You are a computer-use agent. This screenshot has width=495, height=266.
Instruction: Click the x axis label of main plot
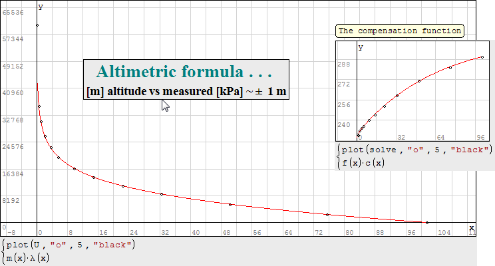click(x=471, y=227)
